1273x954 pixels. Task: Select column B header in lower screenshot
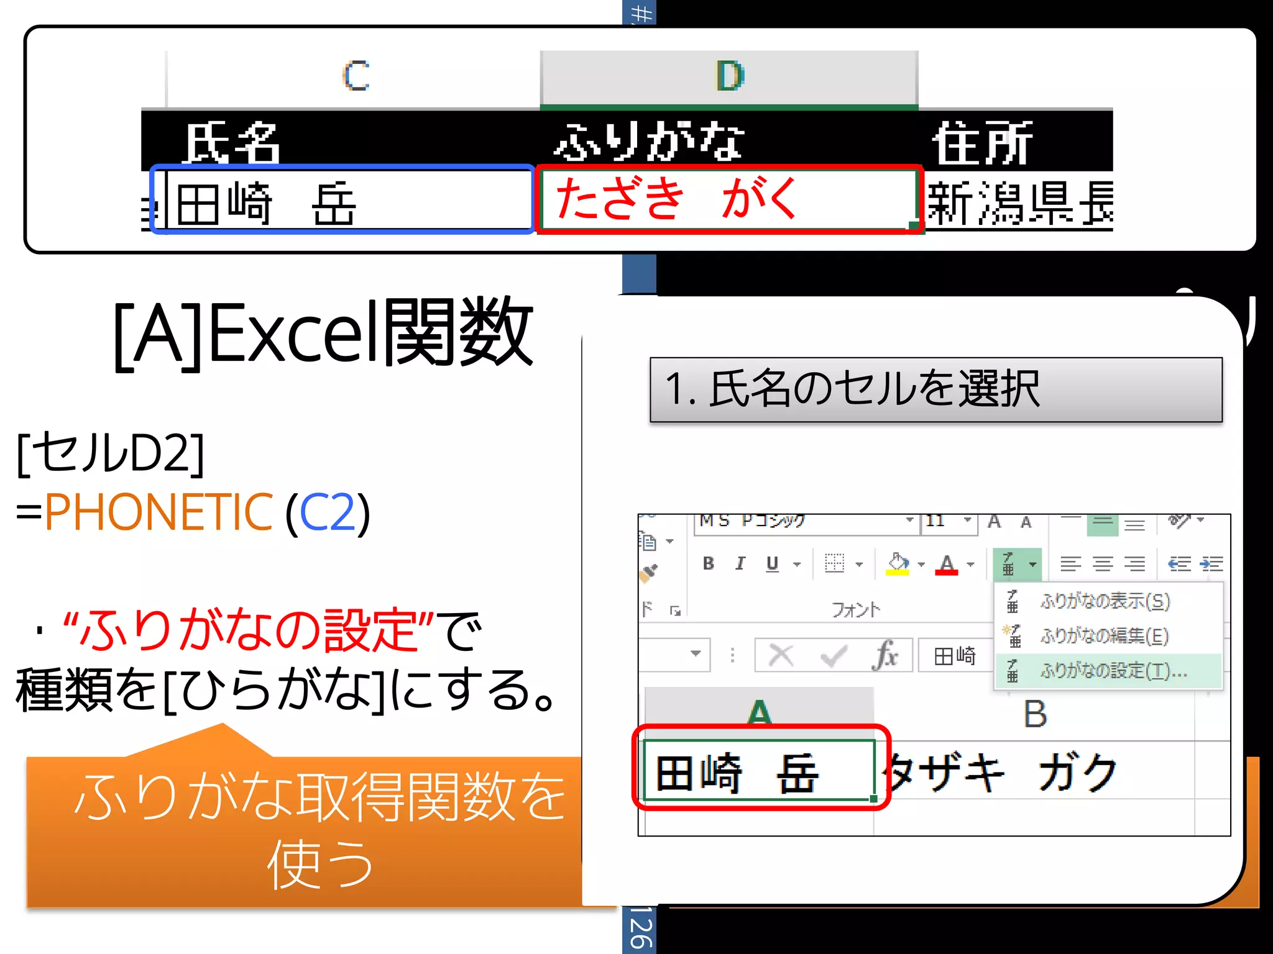coord(1034,714)
